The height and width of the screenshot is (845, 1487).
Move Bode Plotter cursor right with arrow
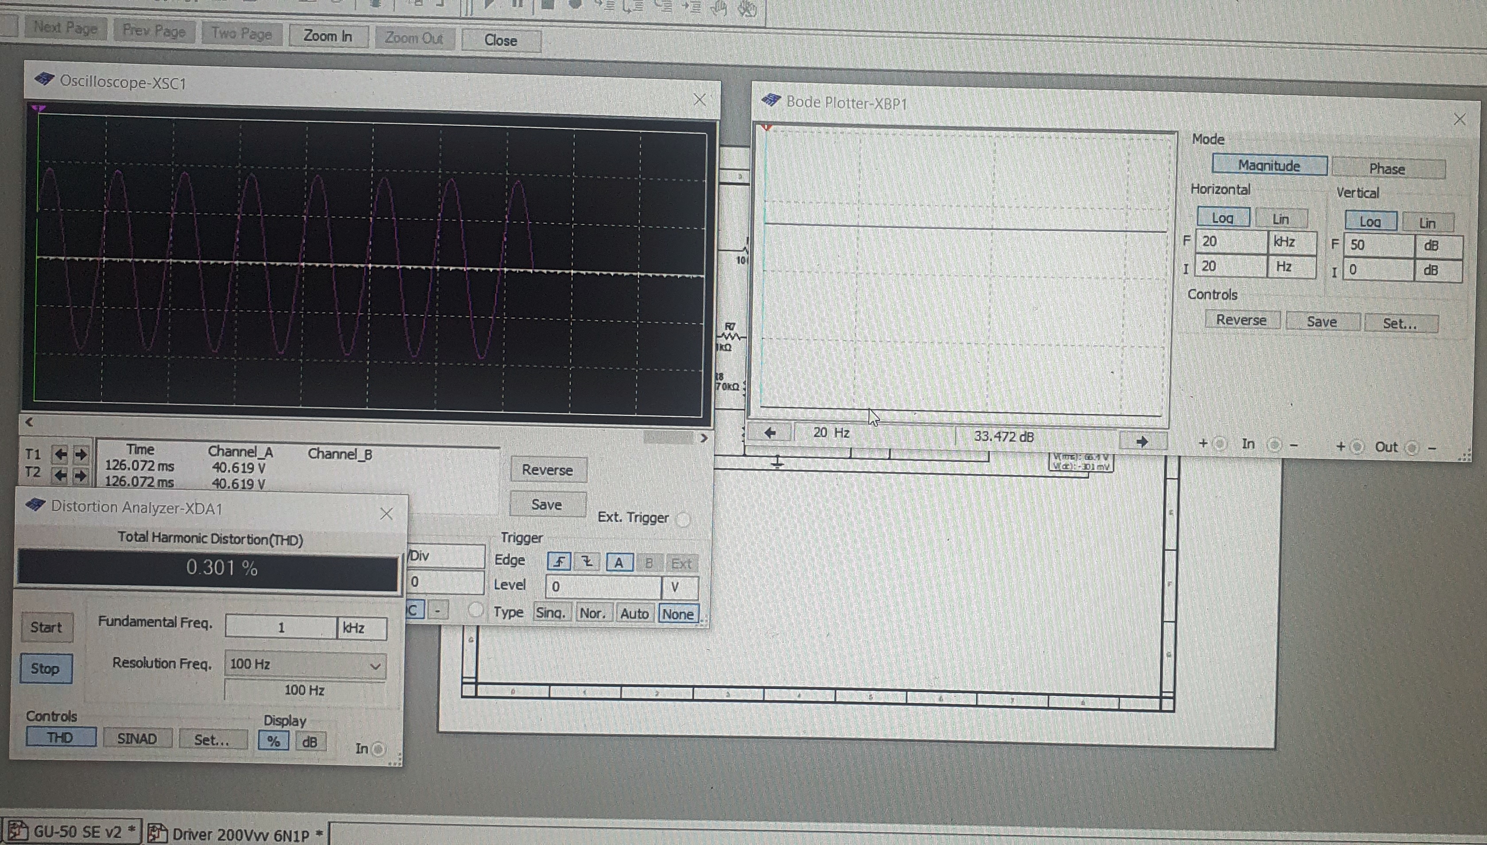[1142, 442]
